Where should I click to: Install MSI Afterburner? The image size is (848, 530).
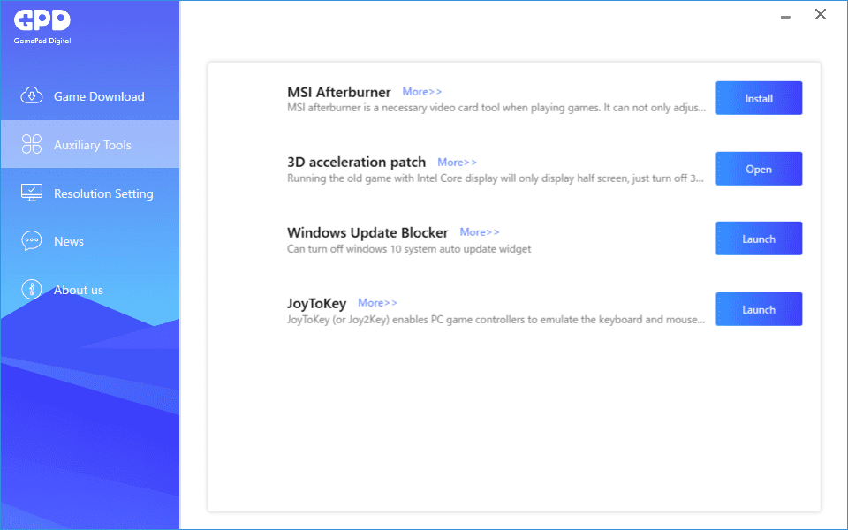(759, 98)
